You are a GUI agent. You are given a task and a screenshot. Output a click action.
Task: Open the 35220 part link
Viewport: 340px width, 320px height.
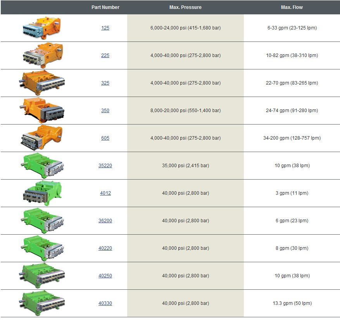click(105, 166)
